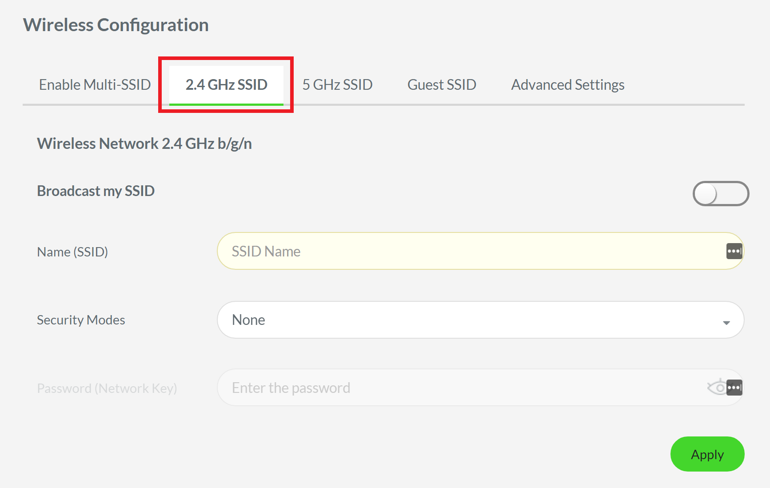Click the Wireless Configuration title
This screenshot has height=488, width=770.
pyautogui.click(x=116, y=24)
